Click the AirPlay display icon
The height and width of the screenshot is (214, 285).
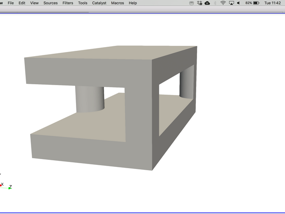coord(231,3)
